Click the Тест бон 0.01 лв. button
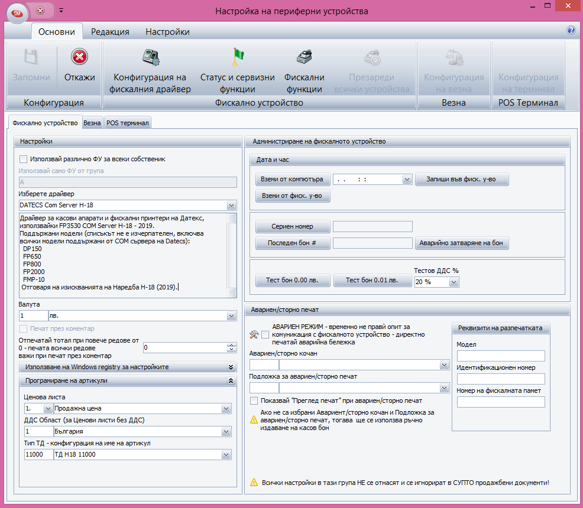The width and height of the screenshot is (583, 508). pyautogui.click(x=372, y=281)
